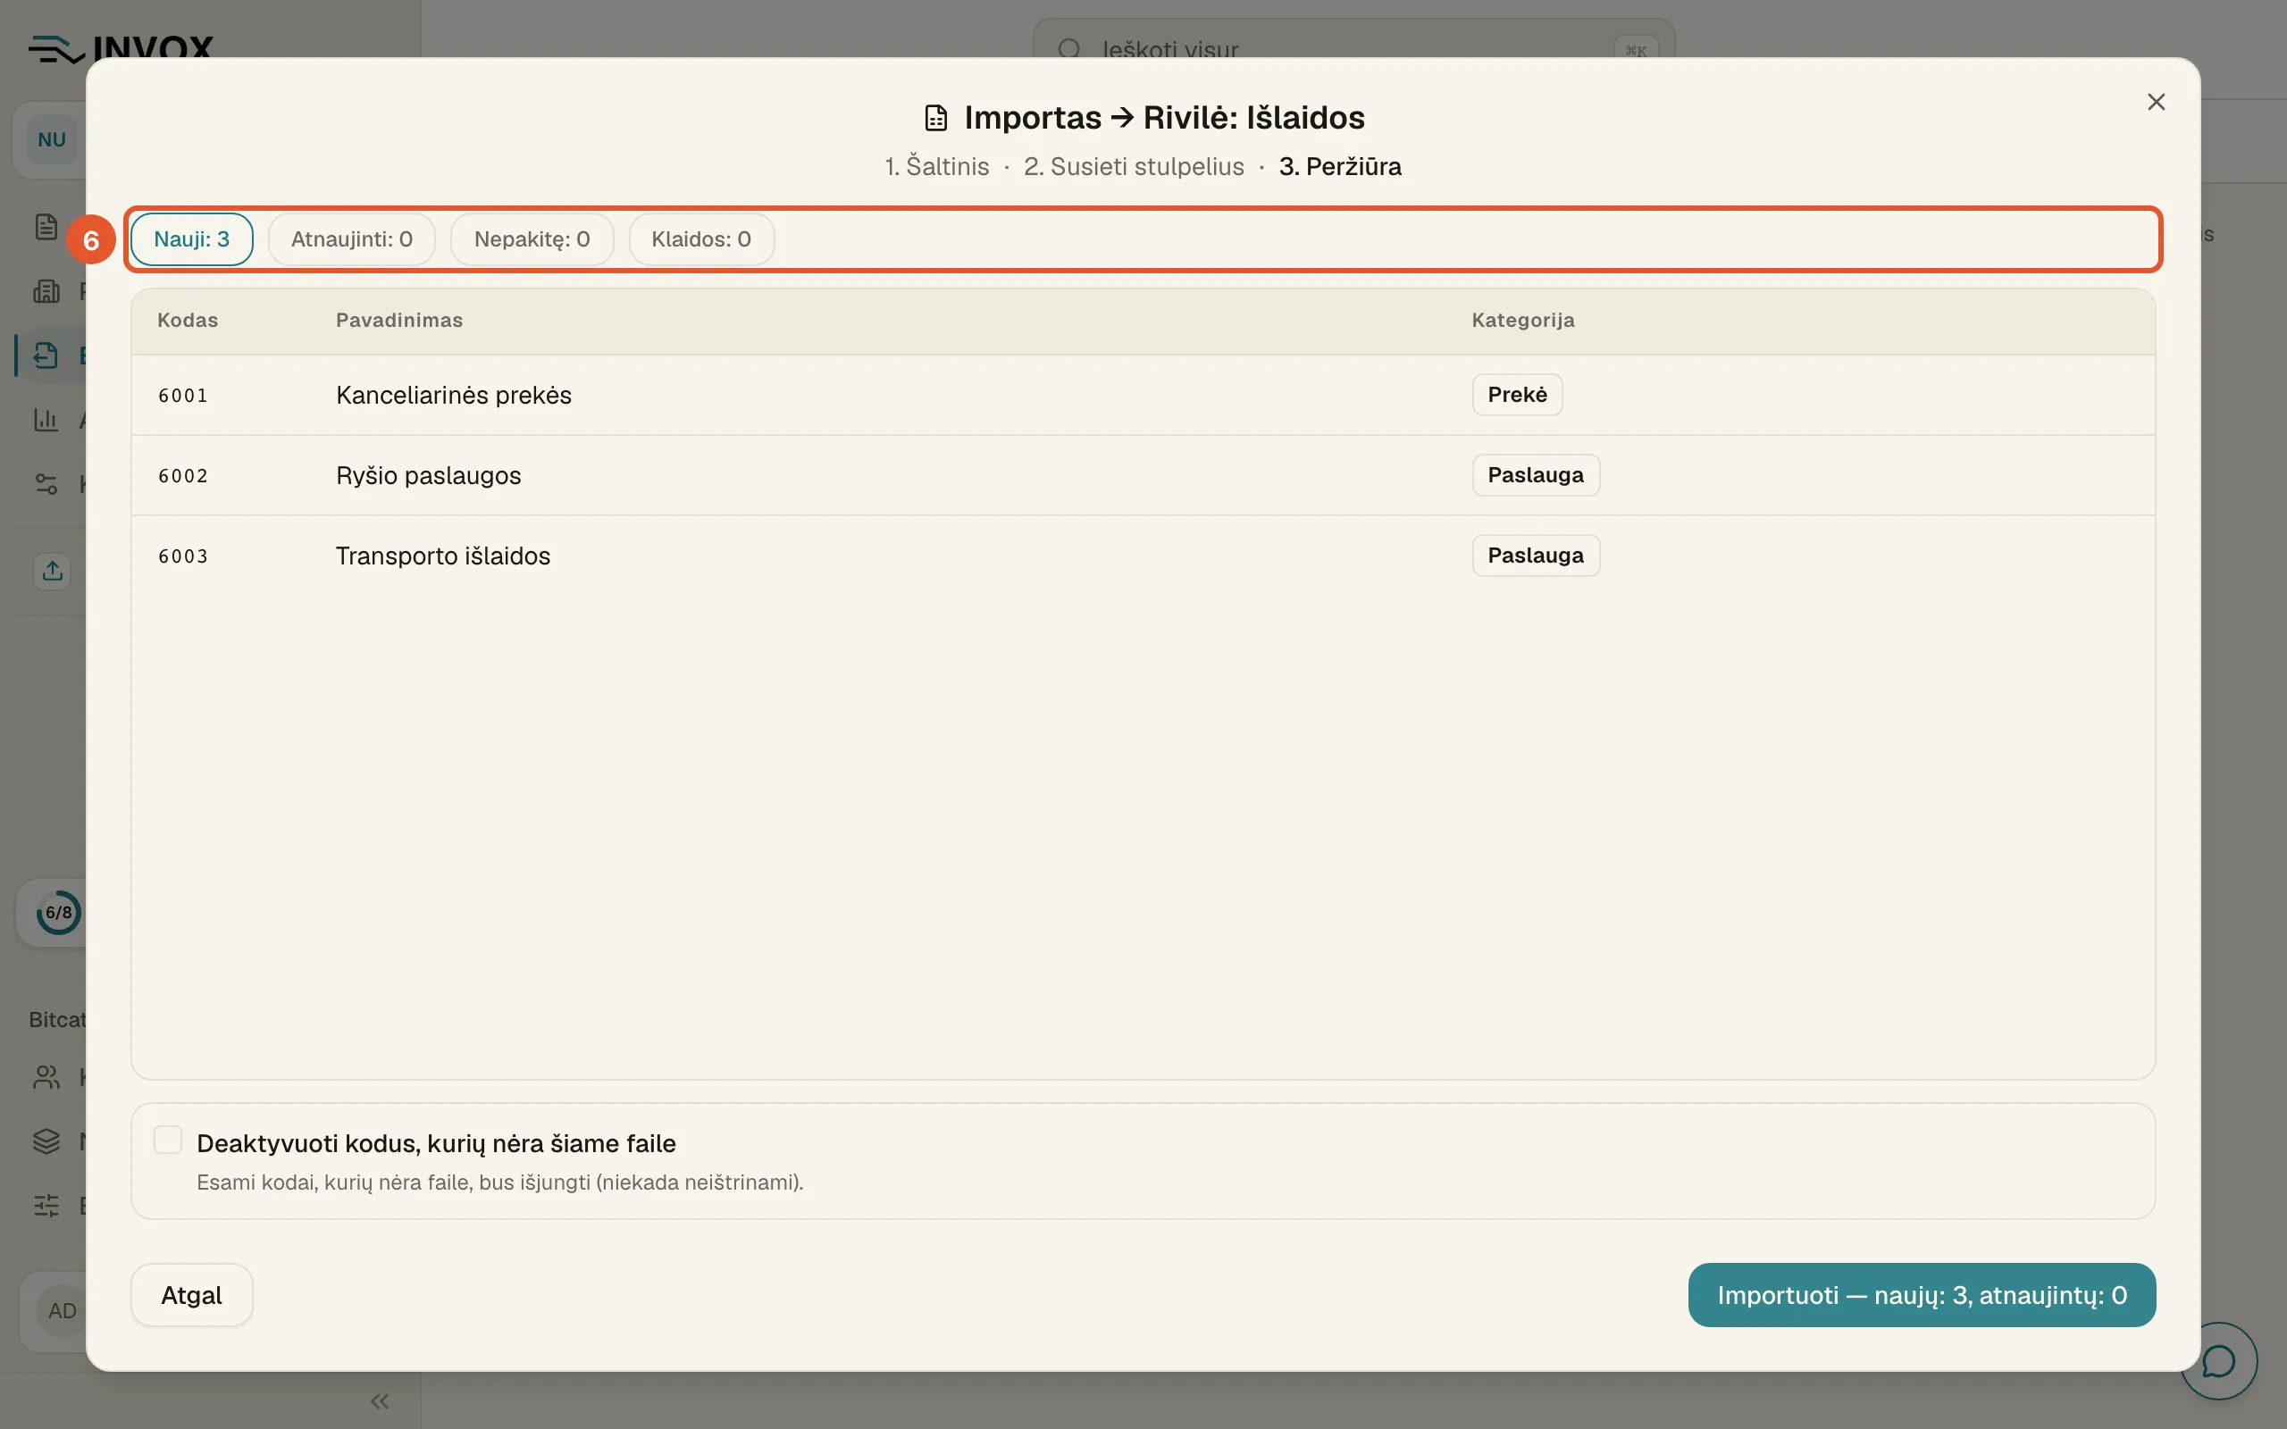The width and height of the screenshot is (2287, 1429).
Task: Click the NU workspace badge
Action: 52,140
